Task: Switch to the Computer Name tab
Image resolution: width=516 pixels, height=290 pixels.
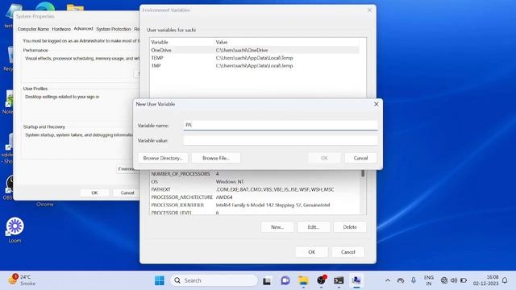Action: coord(33,29)
